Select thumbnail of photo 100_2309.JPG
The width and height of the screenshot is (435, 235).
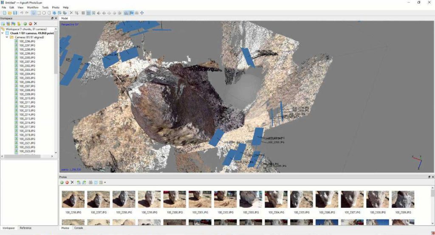pyautogui.click(x=403, y=199)
